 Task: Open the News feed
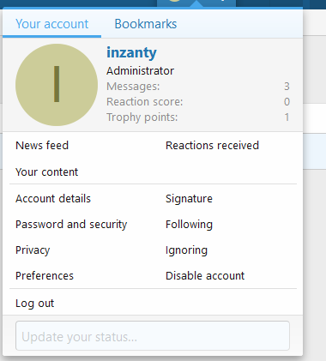(x=42, y=146)
